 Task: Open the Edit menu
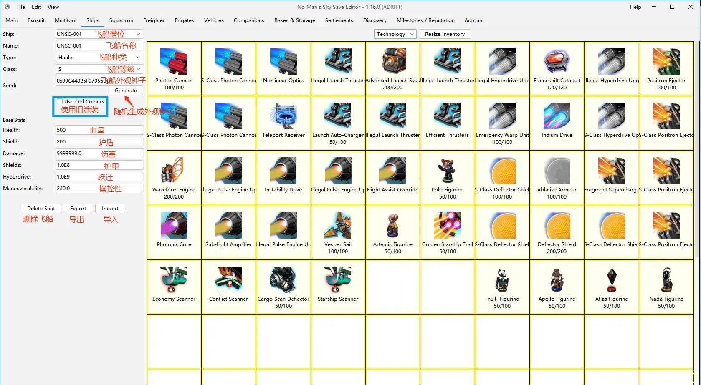[36, 7]
